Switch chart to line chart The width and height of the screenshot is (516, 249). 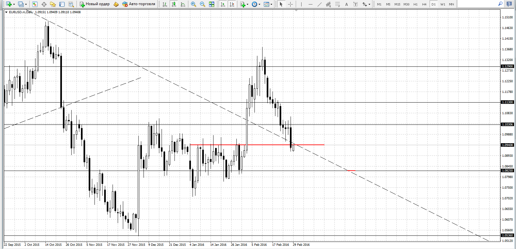(183, 4)
